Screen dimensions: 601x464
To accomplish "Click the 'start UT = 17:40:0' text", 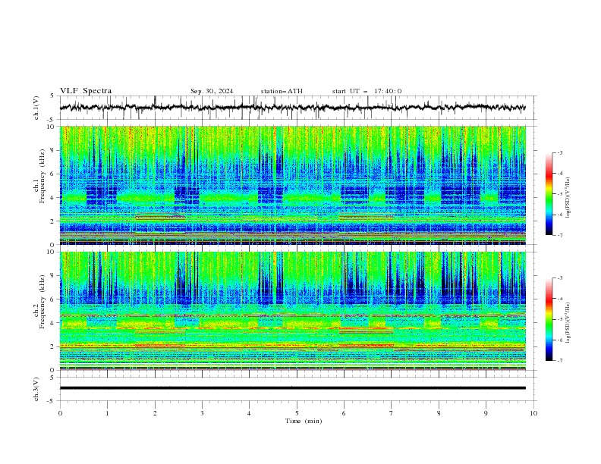I will (367, 91).
